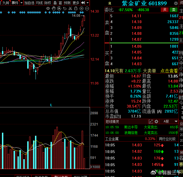Click the 点击查看 link
The height and width of the screenshot is (177, 183).
click(169, 71)
